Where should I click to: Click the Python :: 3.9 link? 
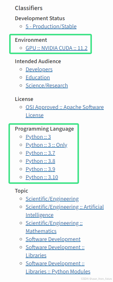pos(40,169)
